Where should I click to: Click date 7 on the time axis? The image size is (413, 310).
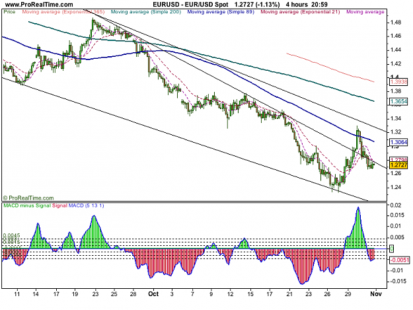coord(192,294)
